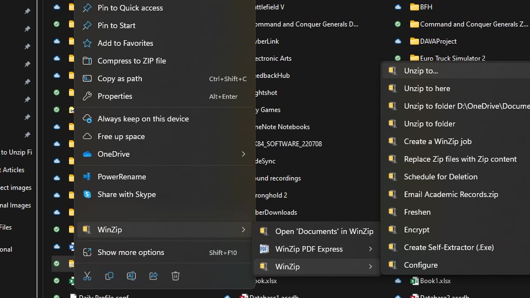Click the WinZip PDF Express icon
Viewport: 530px width, 298px height.
coord(264,249)
